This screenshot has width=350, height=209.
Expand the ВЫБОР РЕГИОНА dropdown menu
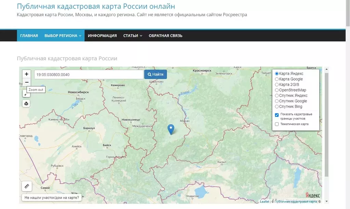point(63,36)
